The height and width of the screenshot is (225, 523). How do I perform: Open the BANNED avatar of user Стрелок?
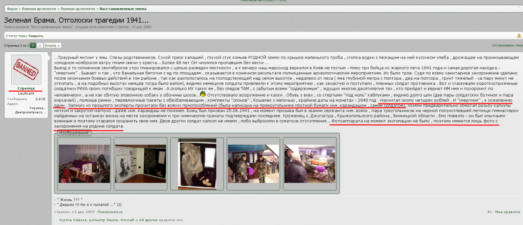pyautogui.click(x=26, y=70)
